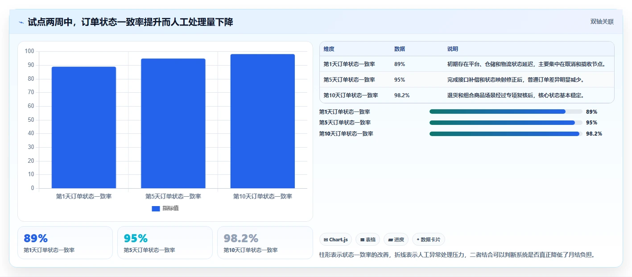The height and width of the screenshot is (277, 632).
Task: Click the 89% table data cell
Action: pos(400,64)
